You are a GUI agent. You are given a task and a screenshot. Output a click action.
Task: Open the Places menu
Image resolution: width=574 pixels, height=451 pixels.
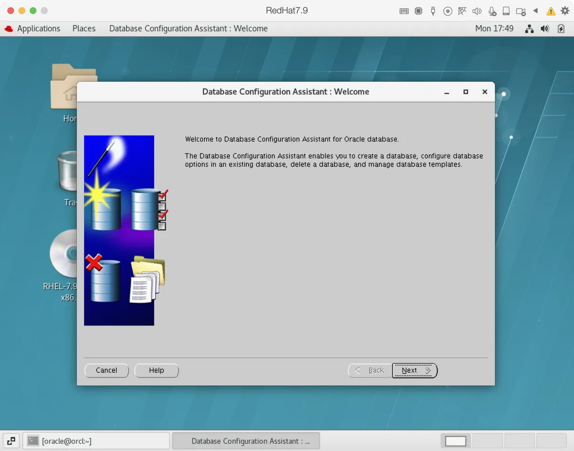84,29
